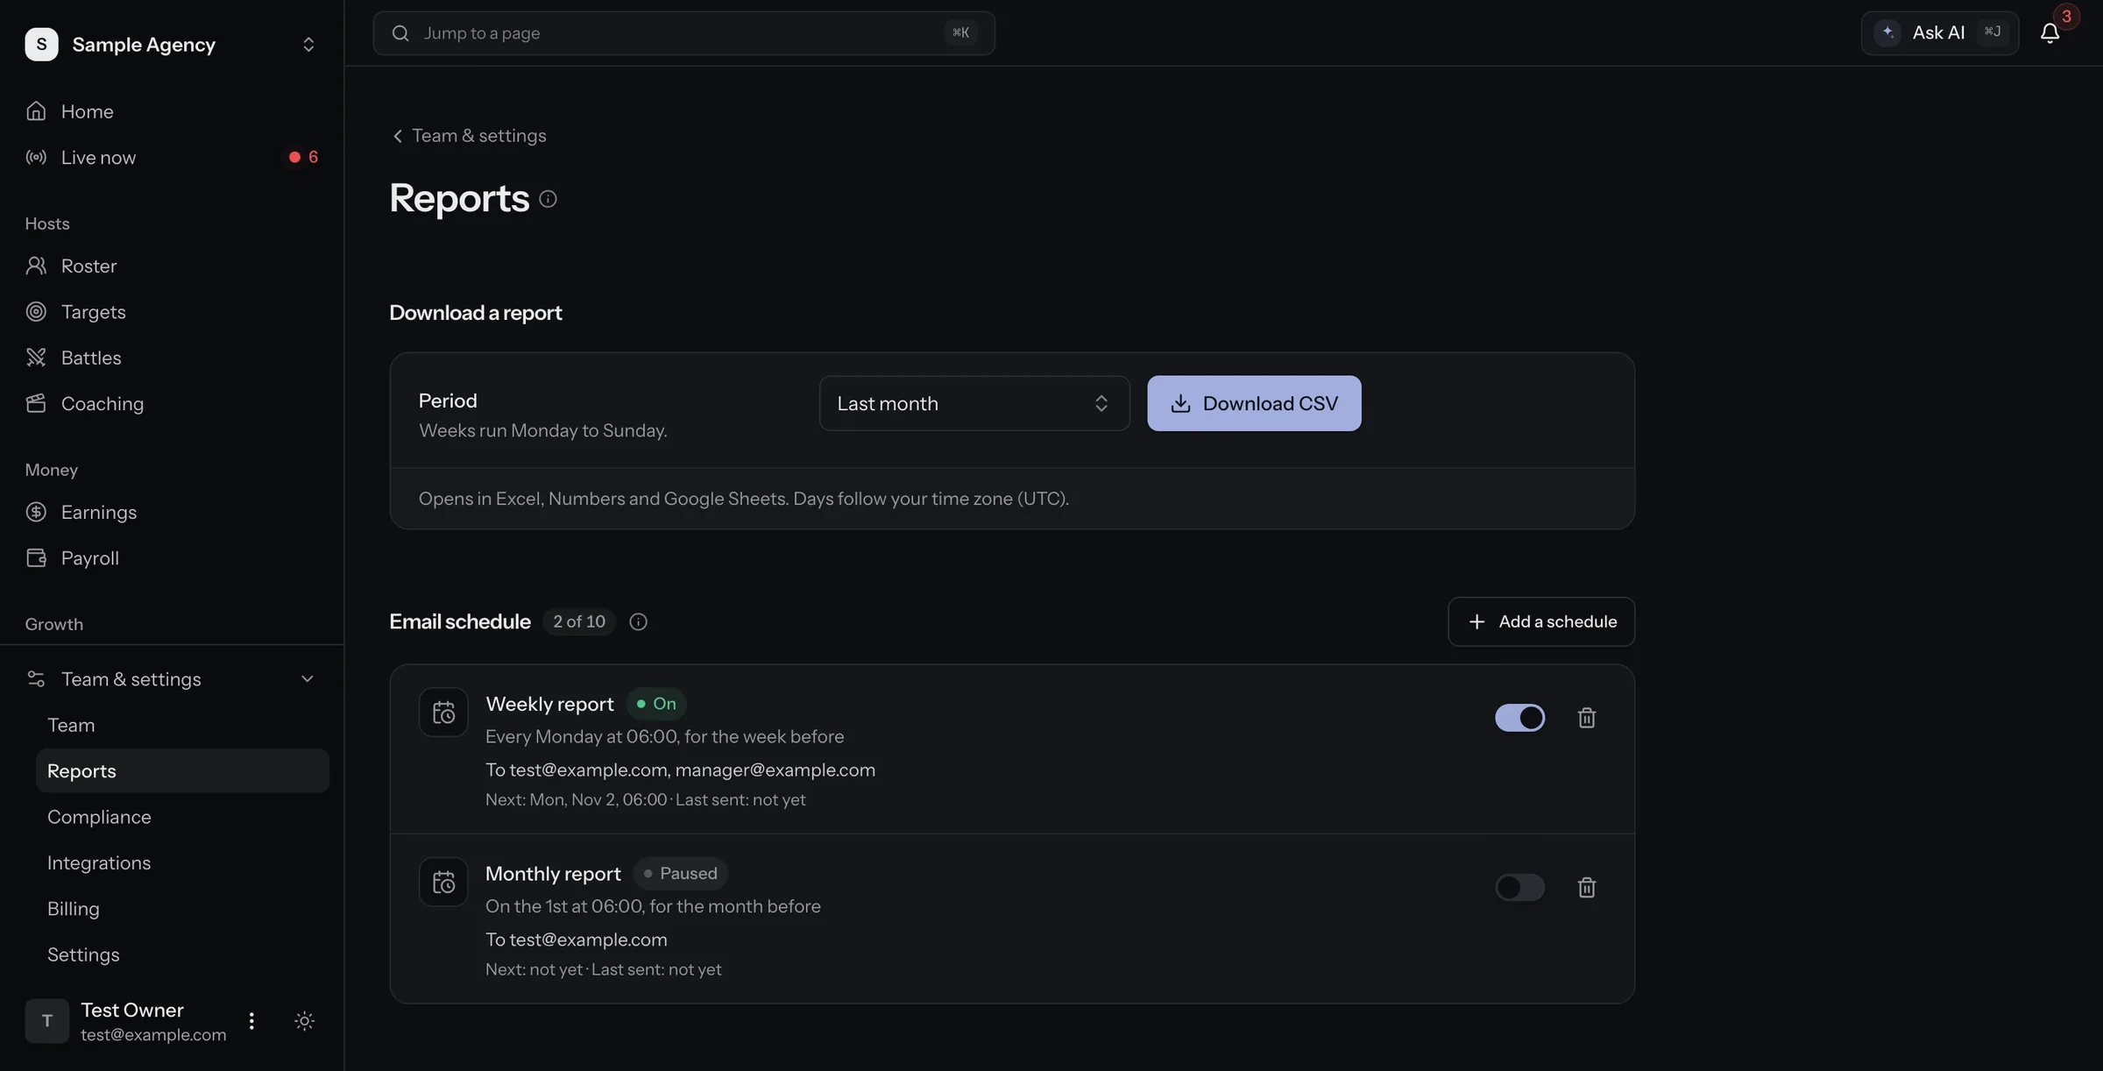Open the notifications bell
This screenshot has height=1071, width=2103.
click(x=2050, y=33)
